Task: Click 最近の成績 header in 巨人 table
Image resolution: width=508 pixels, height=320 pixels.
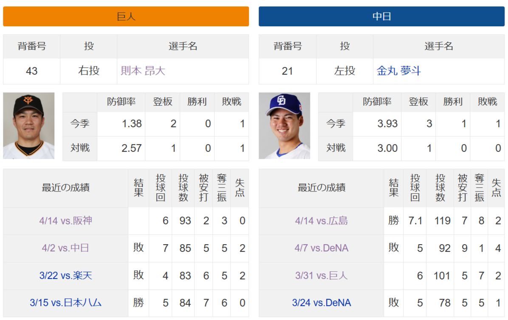Action: [x=65, y=188]
